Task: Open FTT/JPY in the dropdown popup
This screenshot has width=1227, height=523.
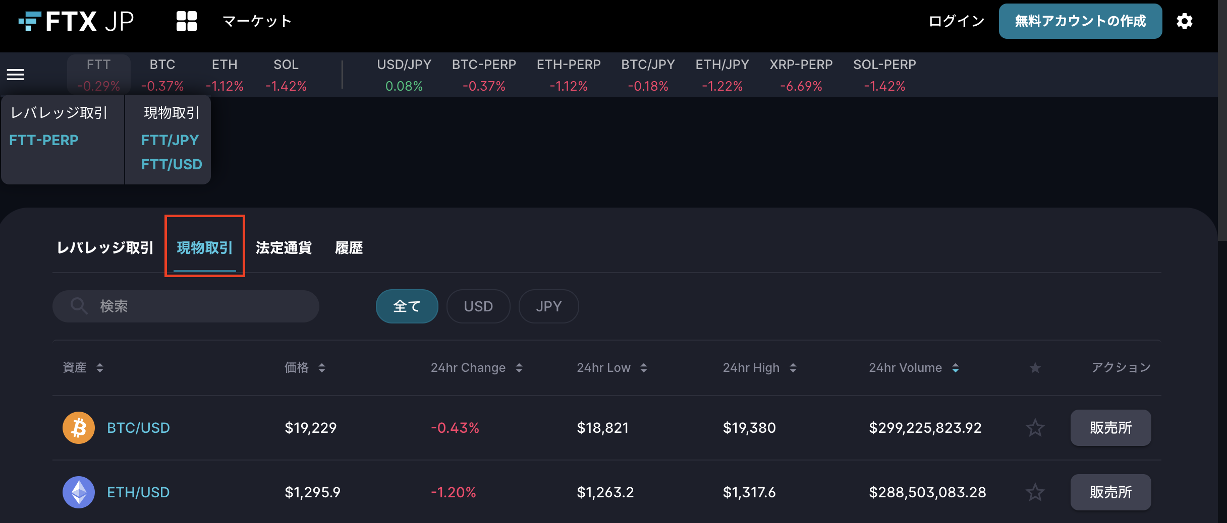Action: (170, 140)
